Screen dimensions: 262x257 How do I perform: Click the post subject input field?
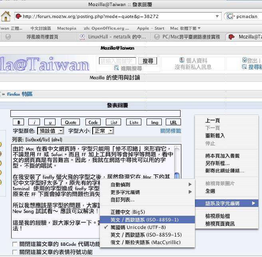coord(95,113)
